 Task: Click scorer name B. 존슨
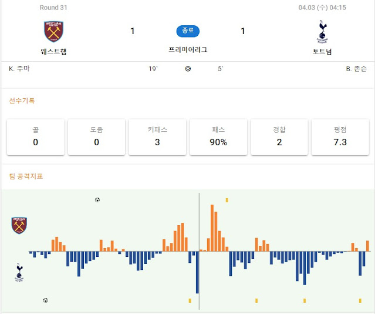356,69
